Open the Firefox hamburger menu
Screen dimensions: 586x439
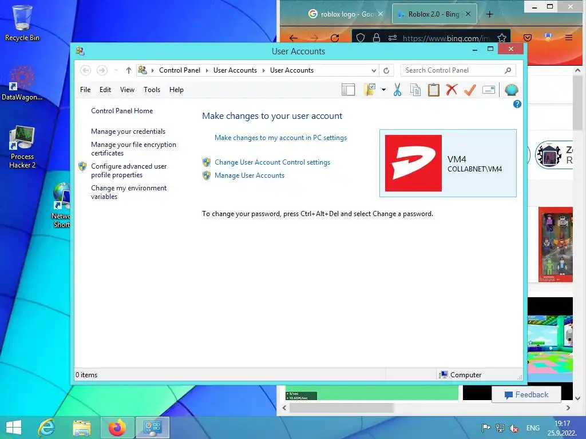[x=569, y=38]
